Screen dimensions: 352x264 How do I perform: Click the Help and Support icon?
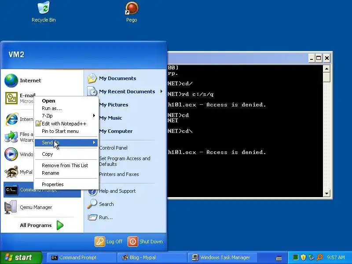92,191
